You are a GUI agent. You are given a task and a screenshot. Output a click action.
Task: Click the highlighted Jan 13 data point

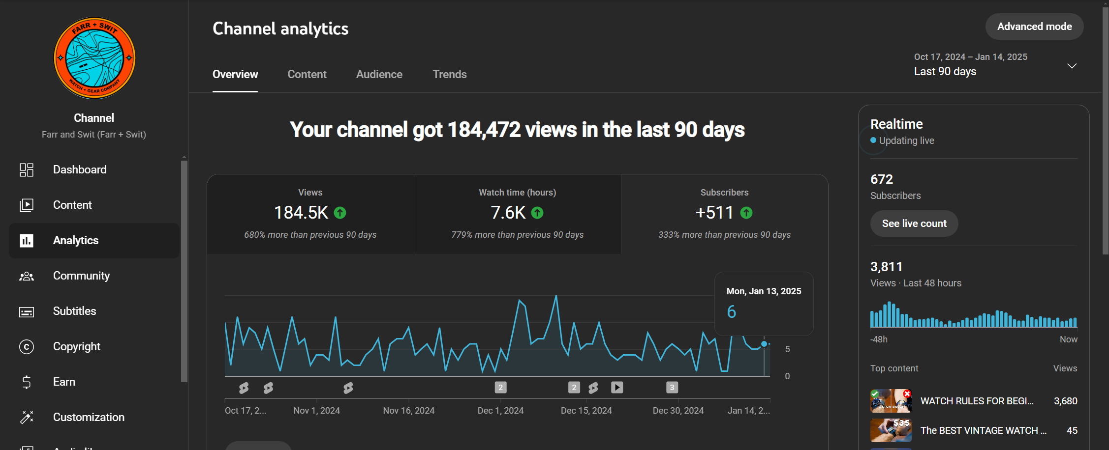click(x=764, y=344)
